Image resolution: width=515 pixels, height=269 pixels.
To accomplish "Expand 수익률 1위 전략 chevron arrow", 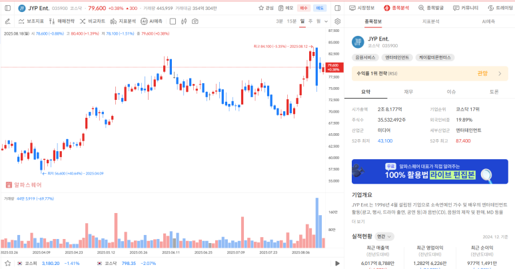I will tap(500, 73).
